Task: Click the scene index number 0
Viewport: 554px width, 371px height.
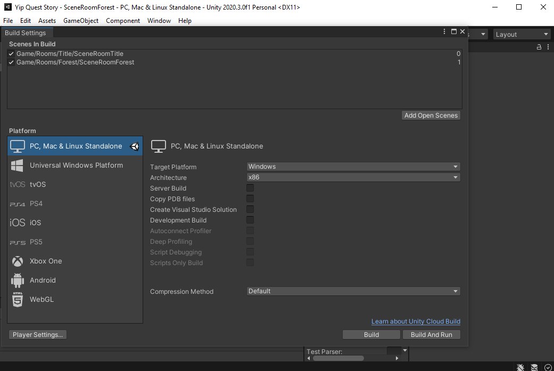Action: [458, 54]
